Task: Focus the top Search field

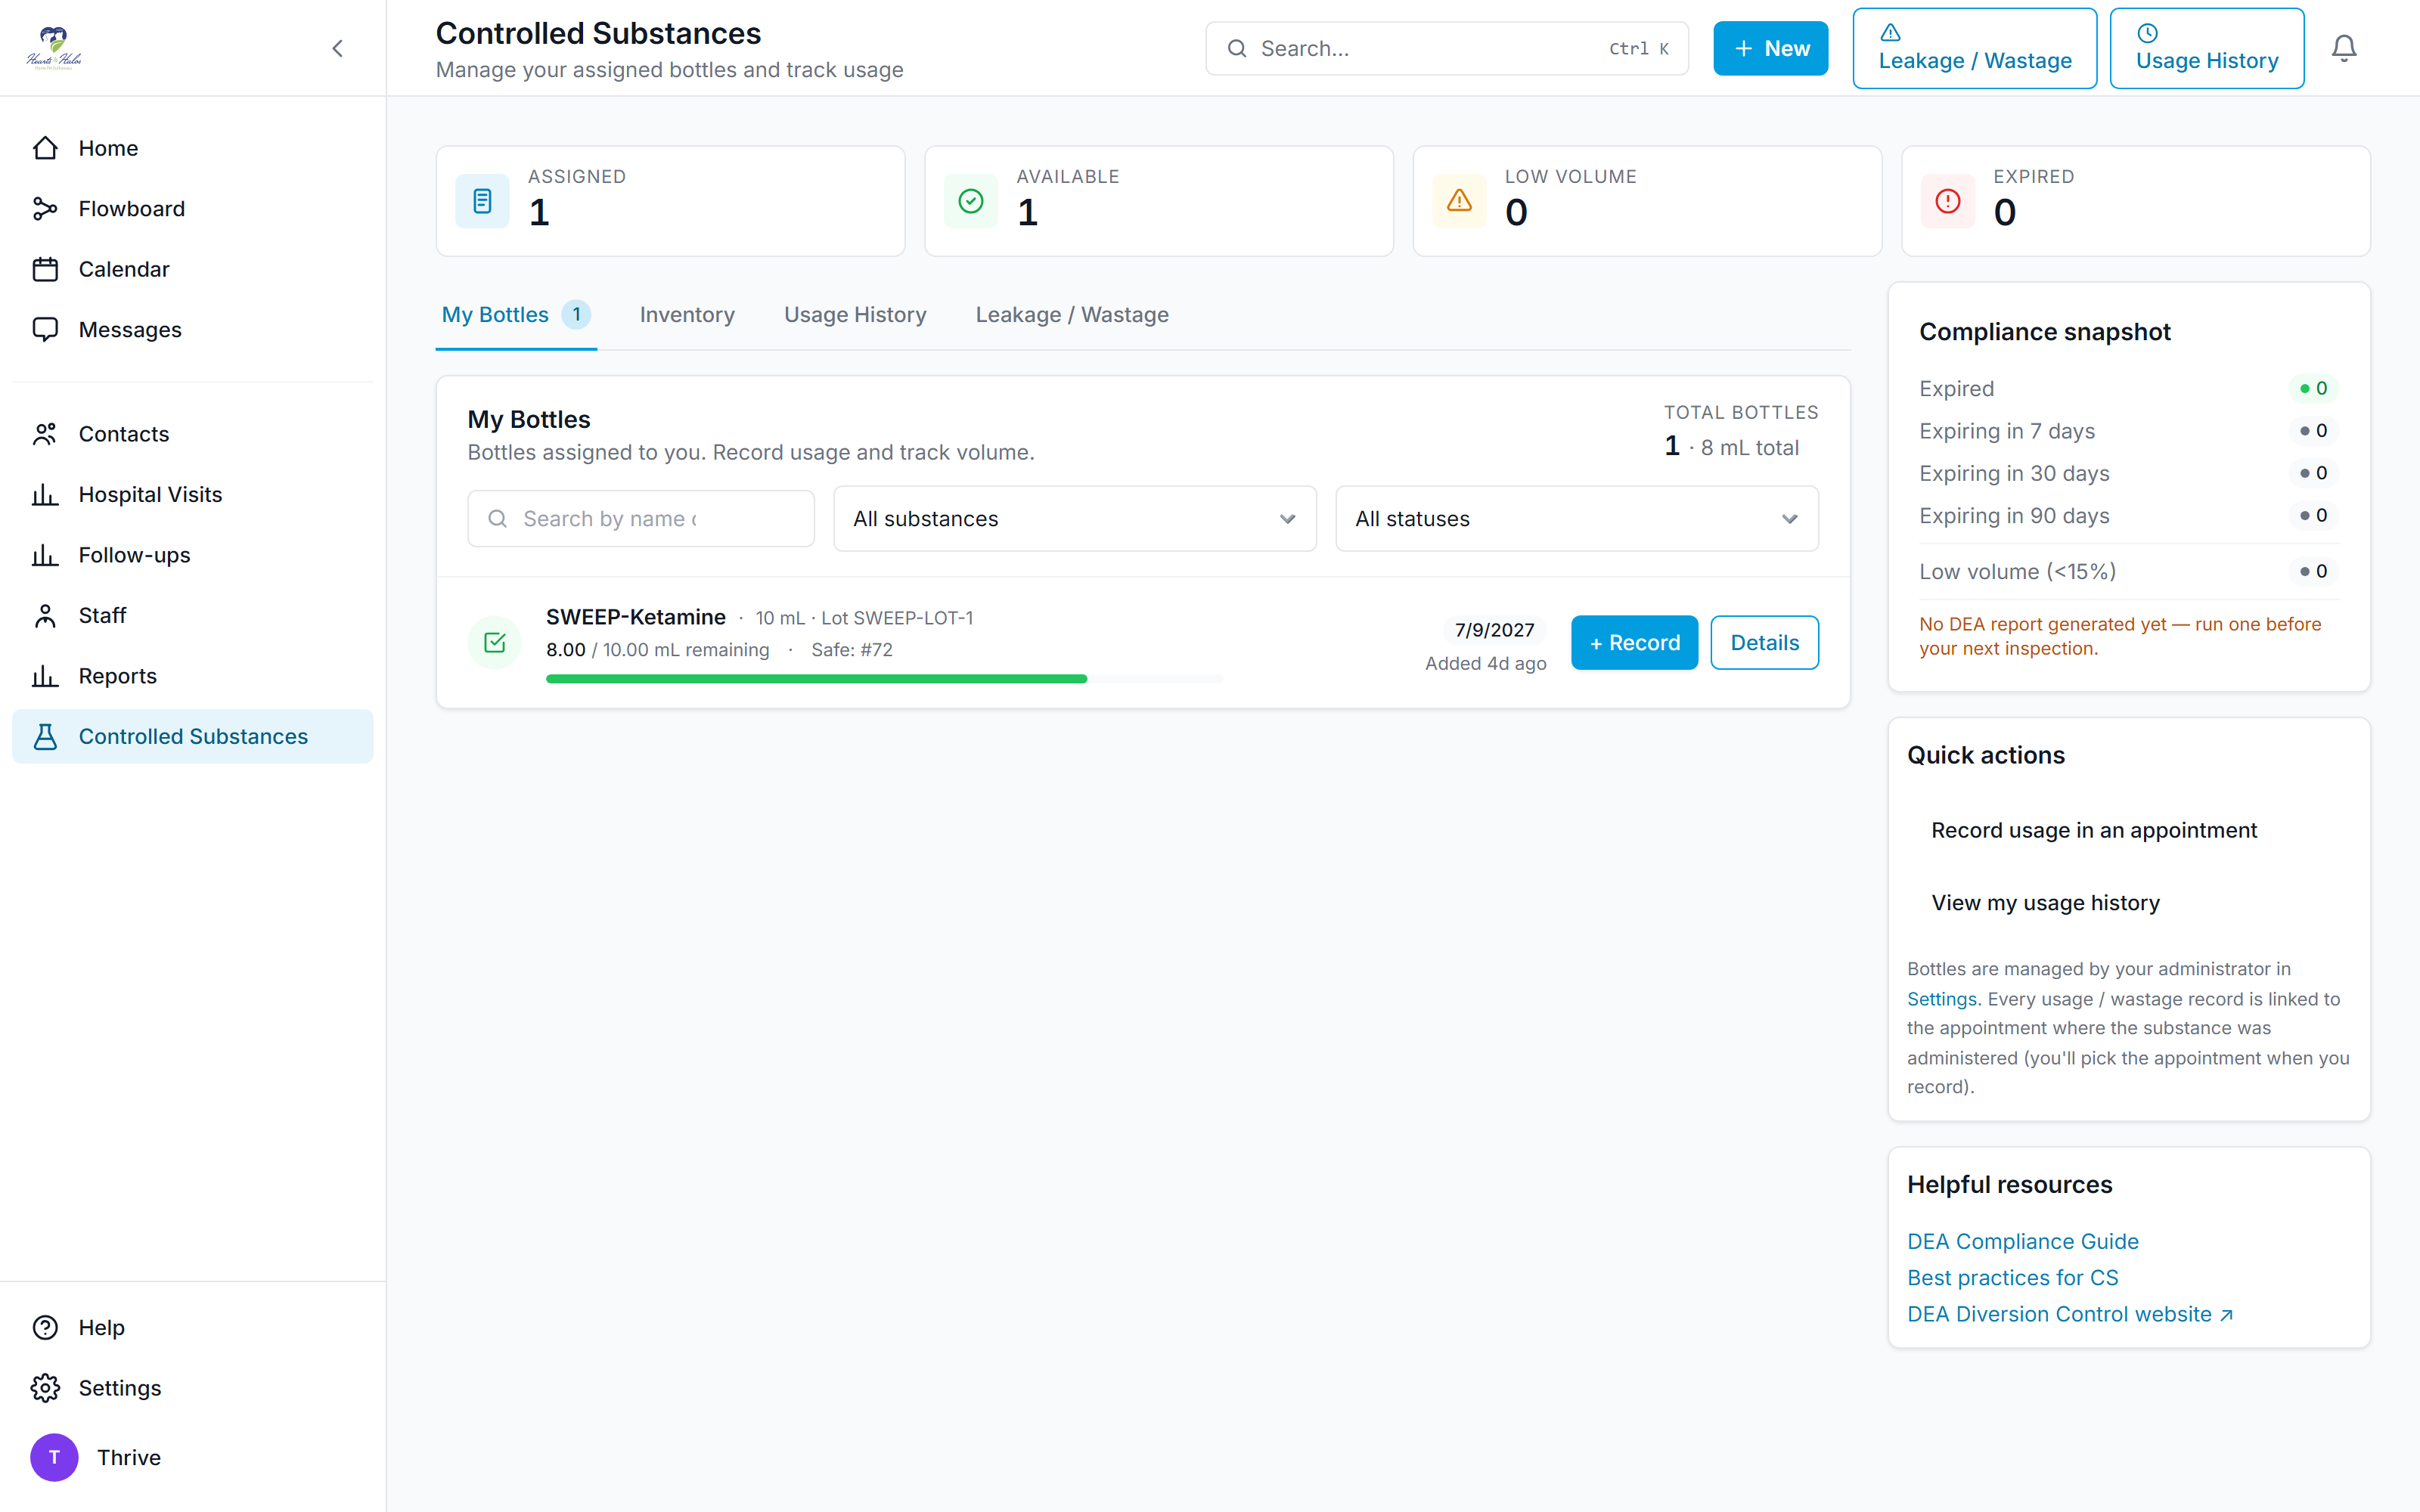Action: (x=1447, y=48)
